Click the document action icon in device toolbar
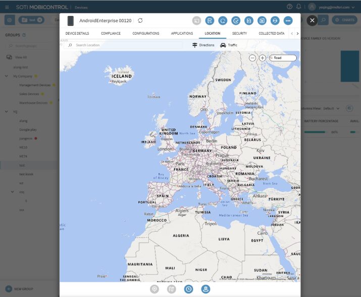This screenshot has width=361, height=297. click(x=248, y=21)
